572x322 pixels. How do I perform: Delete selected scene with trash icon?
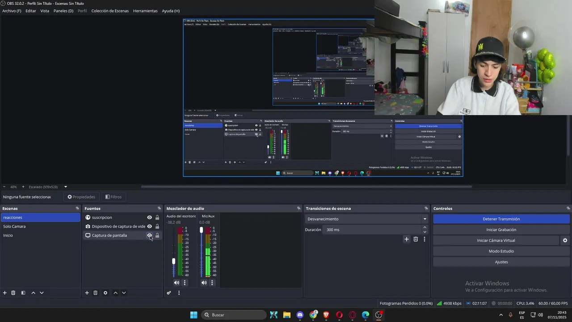pos(13,293)
